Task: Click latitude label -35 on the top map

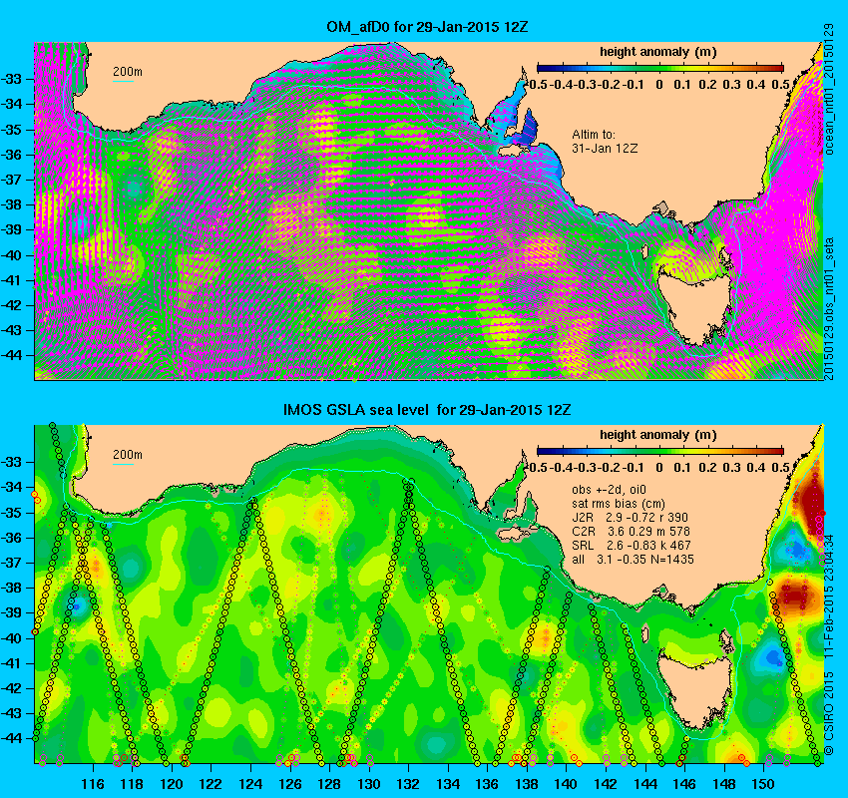Action: tap(10, 130)
